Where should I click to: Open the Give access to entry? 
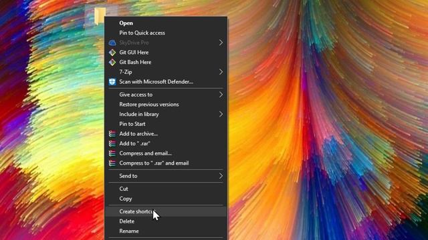pos(166,95)
